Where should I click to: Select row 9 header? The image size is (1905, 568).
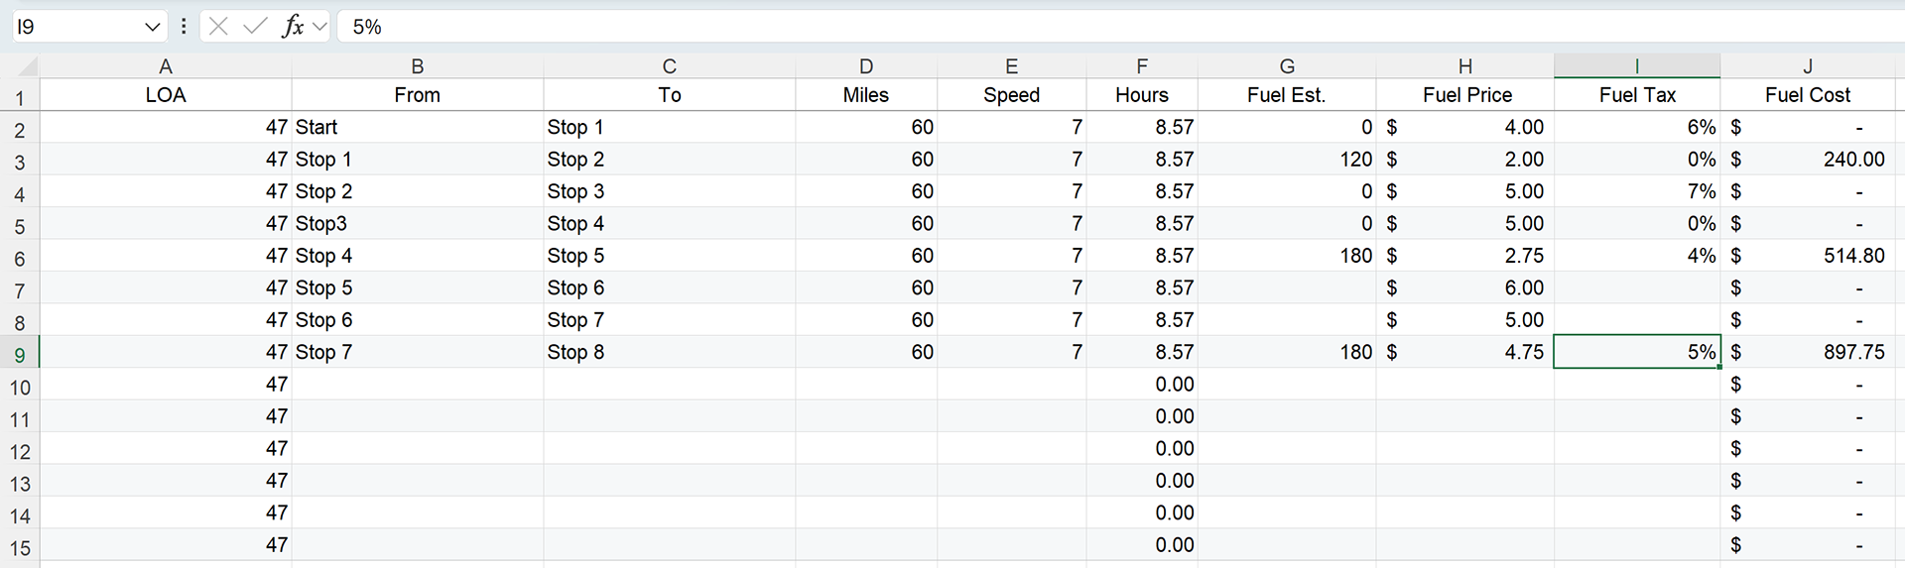pyautogui.click(x=20, y=354)
